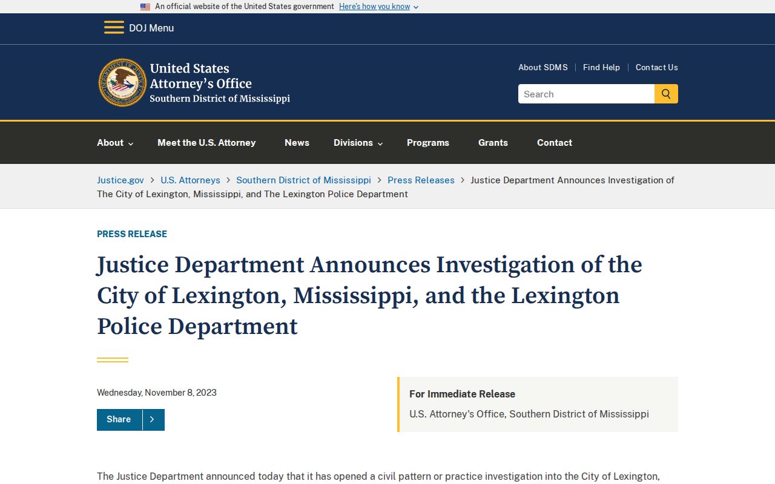
Task: Click the yellow search magnifier button
Action: (x=666, y=94)
